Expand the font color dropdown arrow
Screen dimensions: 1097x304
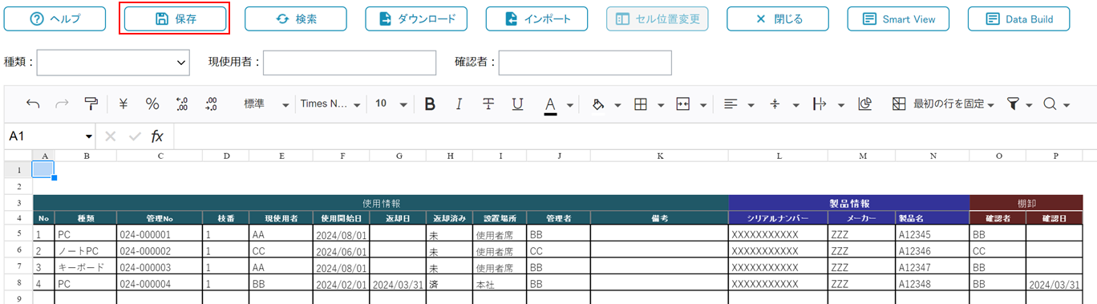pyautogui.click(x=569, y=105)
